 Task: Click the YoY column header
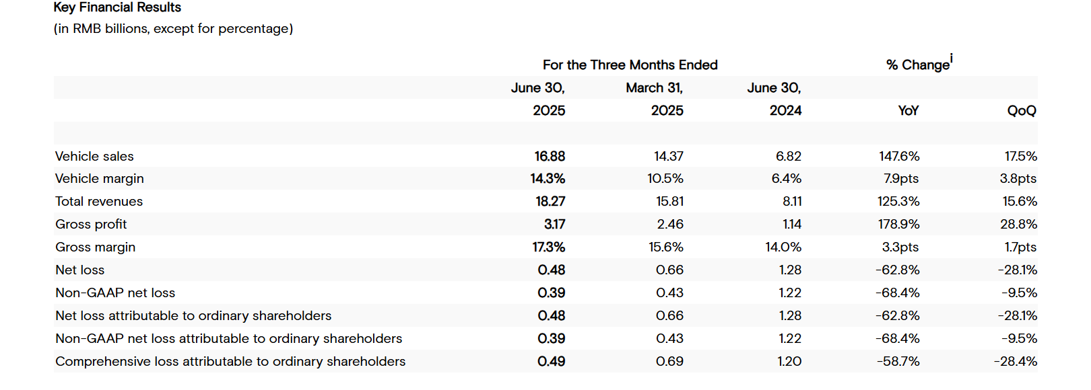pos(908,111)
